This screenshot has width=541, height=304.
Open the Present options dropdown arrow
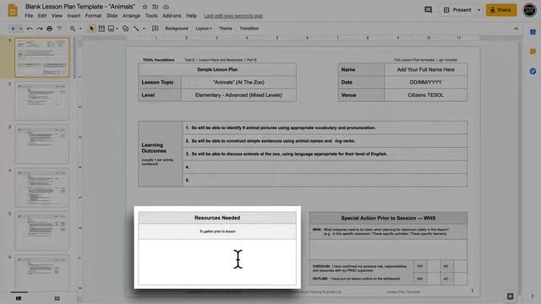click(479, 10)
